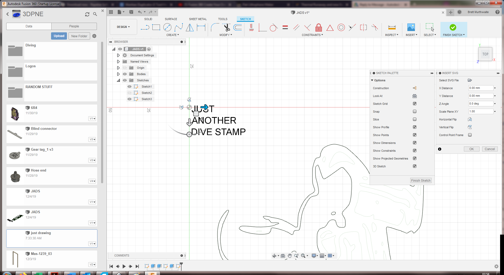Click the Look At icon
The height and width of the screenshot is (275, 504).
[x=415, y=96]
